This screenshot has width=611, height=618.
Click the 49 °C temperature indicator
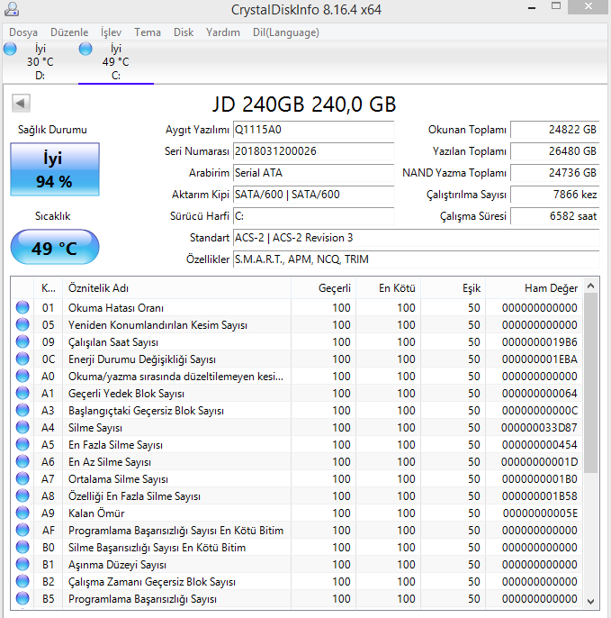(54, 248)
